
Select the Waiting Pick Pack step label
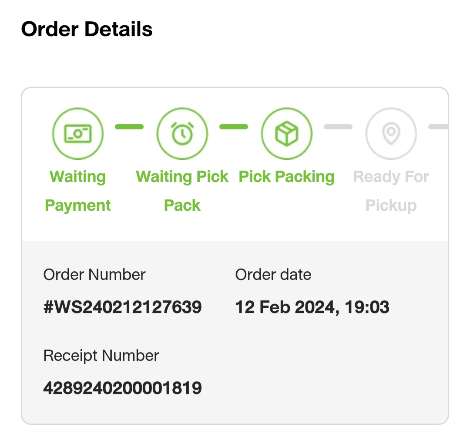point(182,191)
